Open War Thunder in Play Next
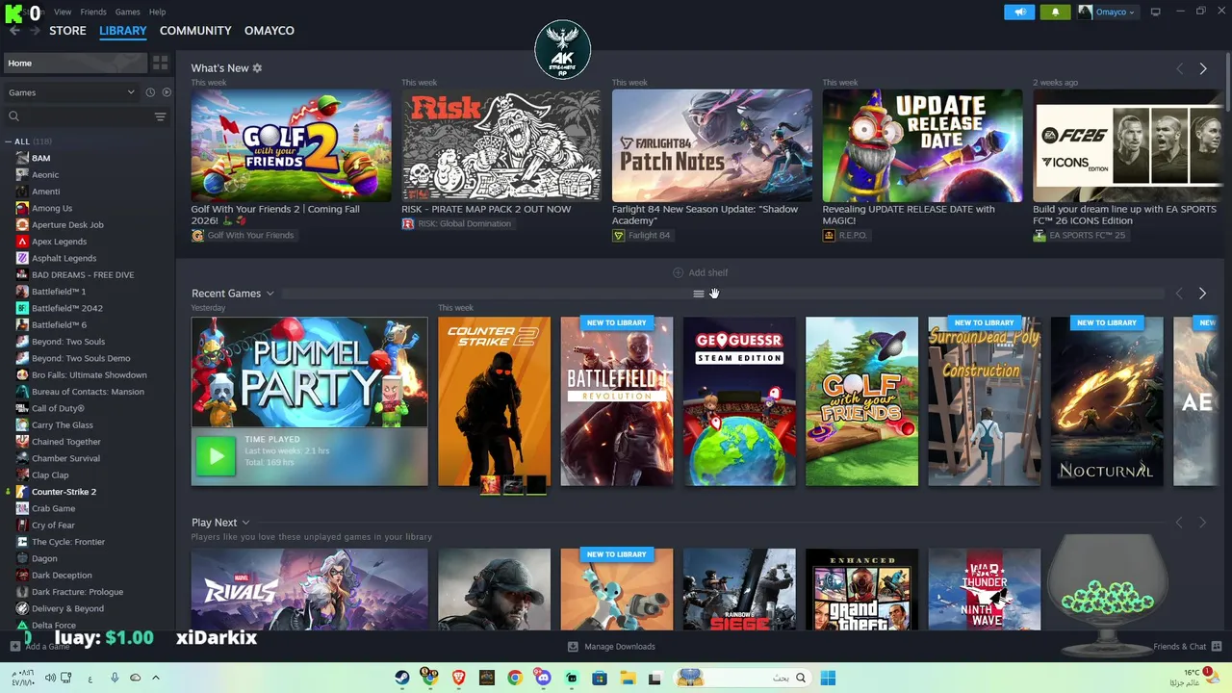This screenshot has height=693, width=1232. tap(984, 589)
